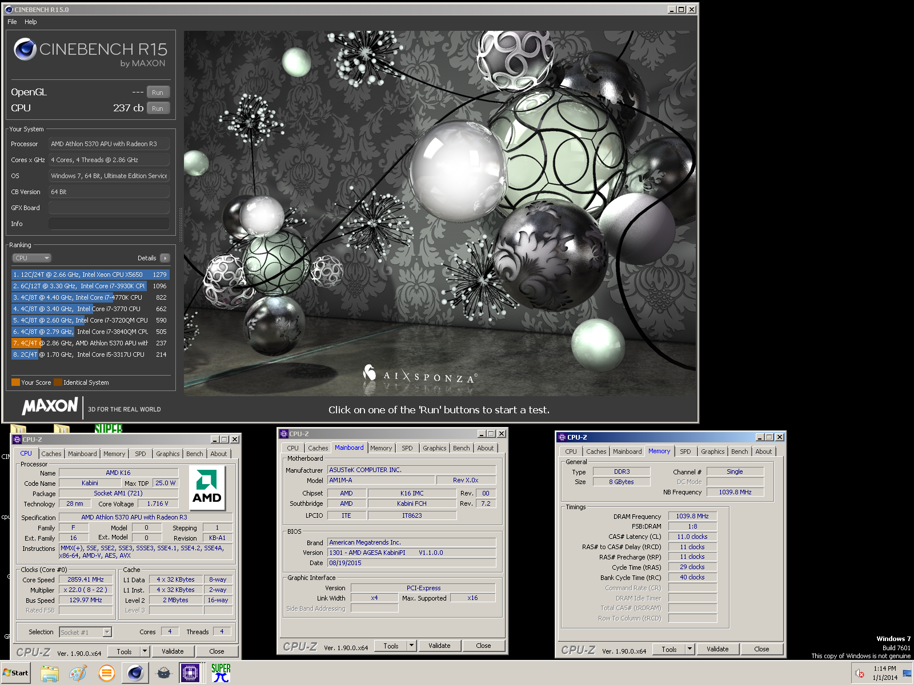The height and width of the screenshot is (685, 914).
Task: Select ranking row AMD Athlon 5370 APU
Action: coord(90,343)
